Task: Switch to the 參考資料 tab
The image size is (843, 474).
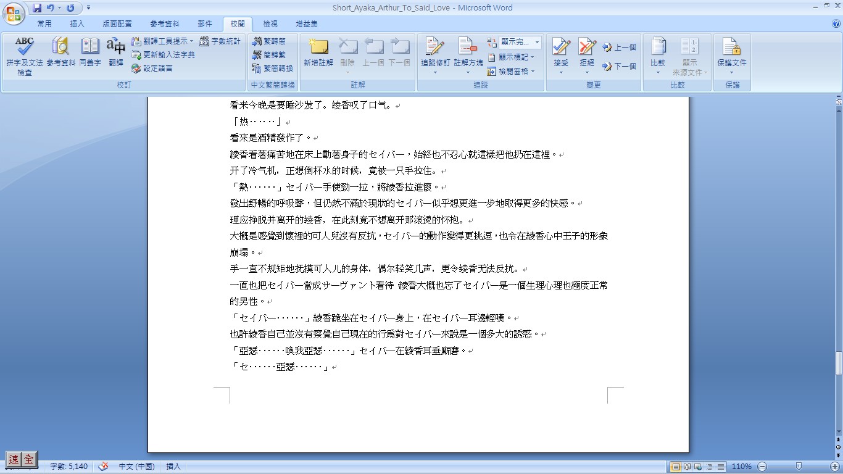Action: [x=165, y=24]
